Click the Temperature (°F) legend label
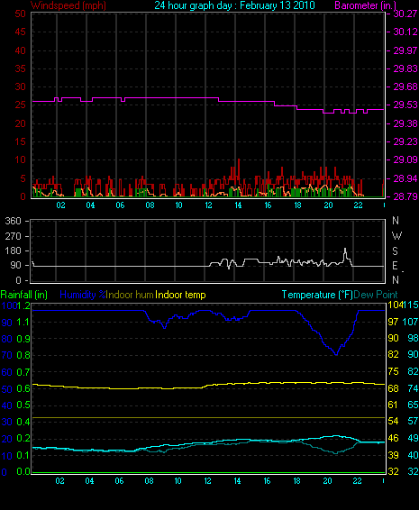The width and height of the screenshot is (419, 510). point(317,295)
